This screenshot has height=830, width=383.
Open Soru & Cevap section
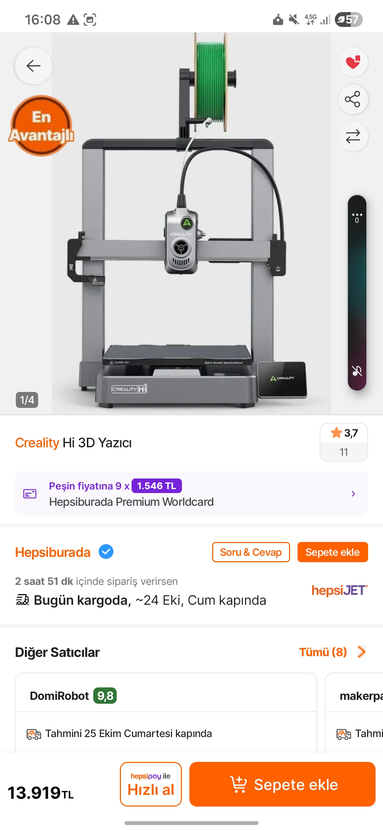point(251,552)
